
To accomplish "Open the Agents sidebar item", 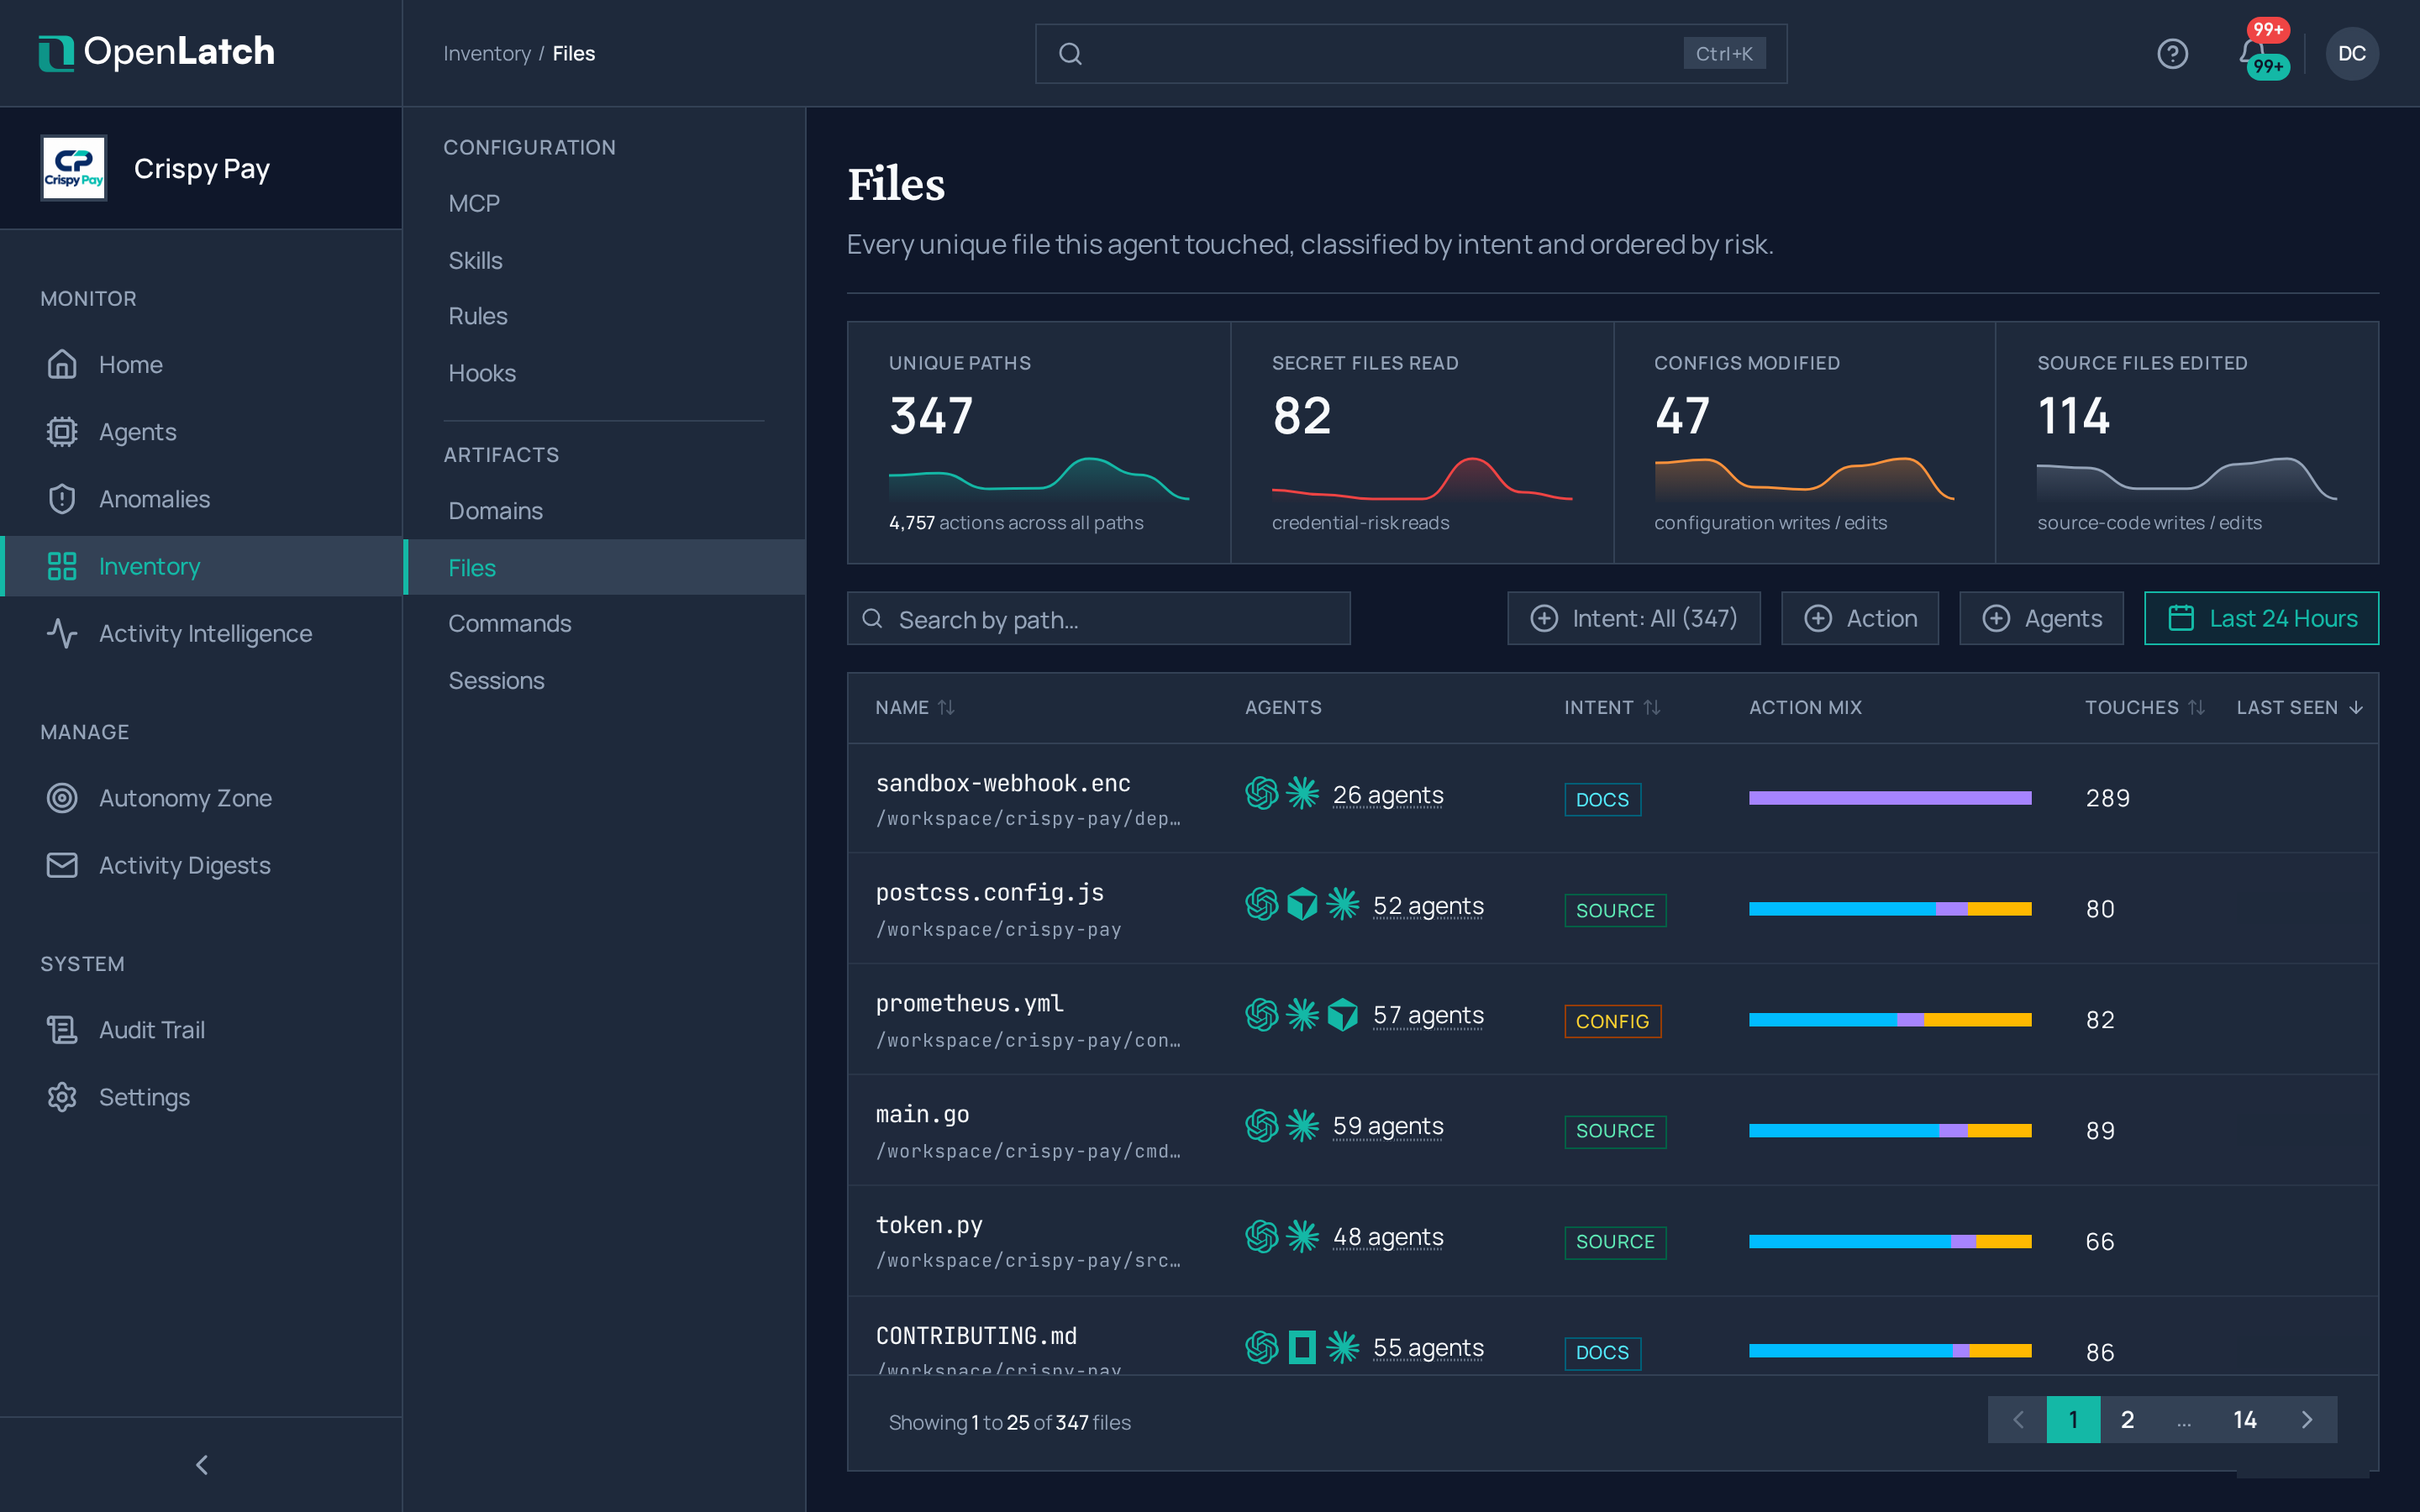I will pyautogui.click(x=201, y=432).
